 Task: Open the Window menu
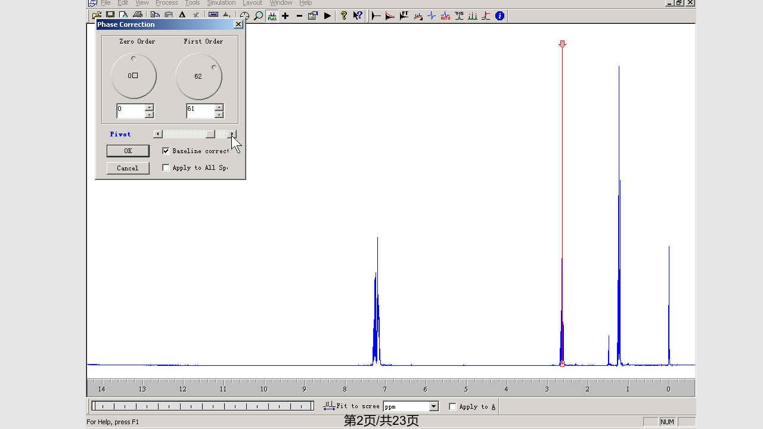[281, 3]
